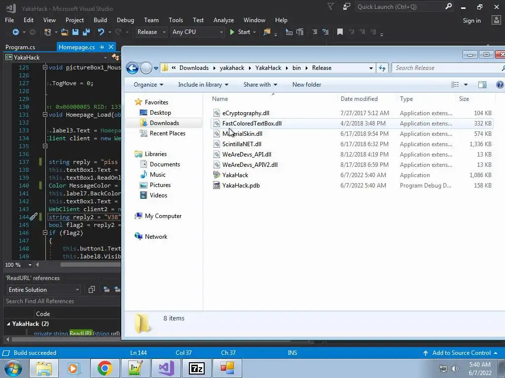
Task: Open YakaHack project scope dropdown
Action: 56,58
